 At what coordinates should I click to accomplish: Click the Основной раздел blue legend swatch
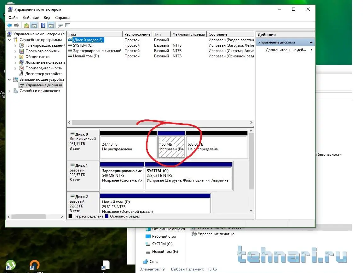coord(107,216)
